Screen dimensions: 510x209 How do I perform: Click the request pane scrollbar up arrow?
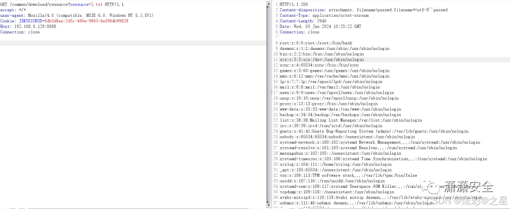coord(269,4)
